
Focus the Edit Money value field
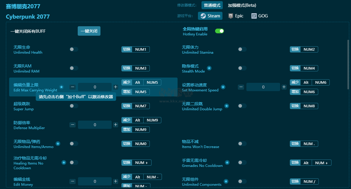point(95,181)
